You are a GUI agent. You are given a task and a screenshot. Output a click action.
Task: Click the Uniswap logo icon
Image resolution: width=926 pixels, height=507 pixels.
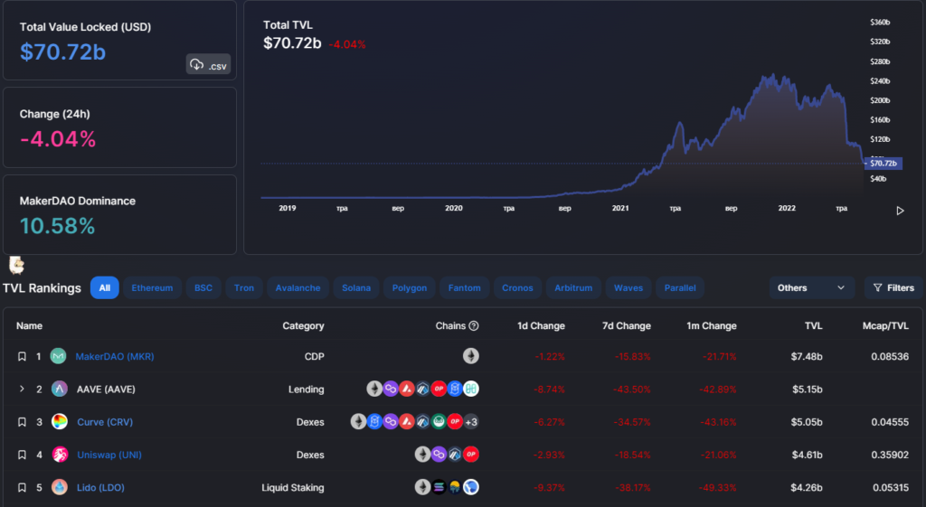[x=59, y=455]
